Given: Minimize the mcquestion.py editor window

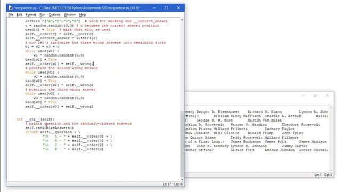Looking at the screenshot, I should (x=154, y=8).
